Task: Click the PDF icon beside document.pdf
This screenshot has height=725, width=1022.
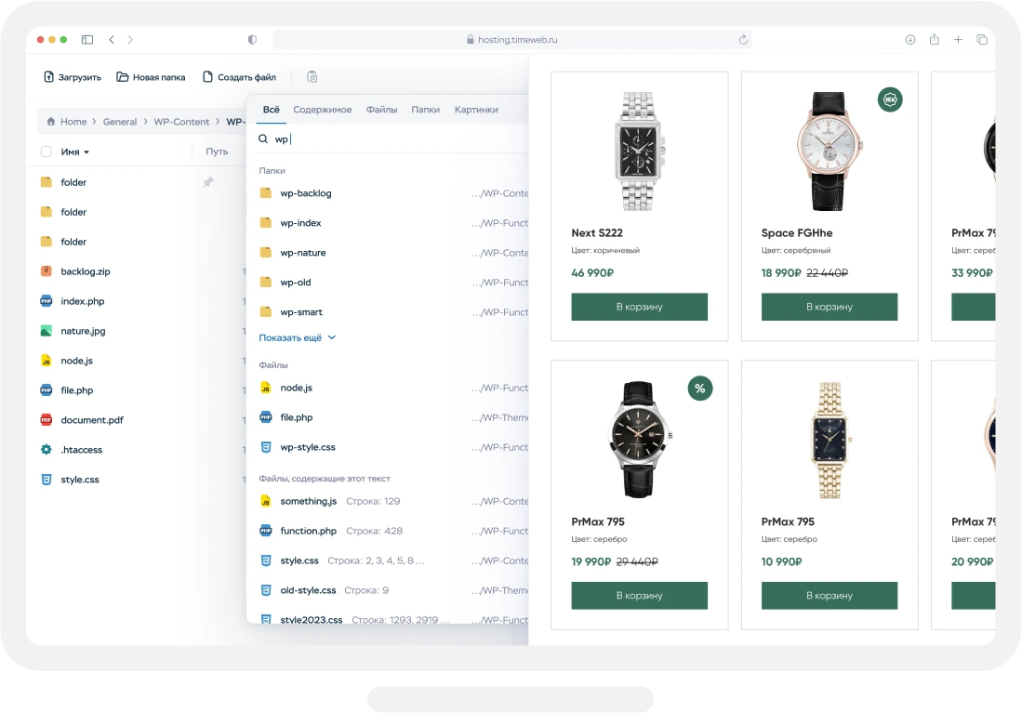Action: 45,419
